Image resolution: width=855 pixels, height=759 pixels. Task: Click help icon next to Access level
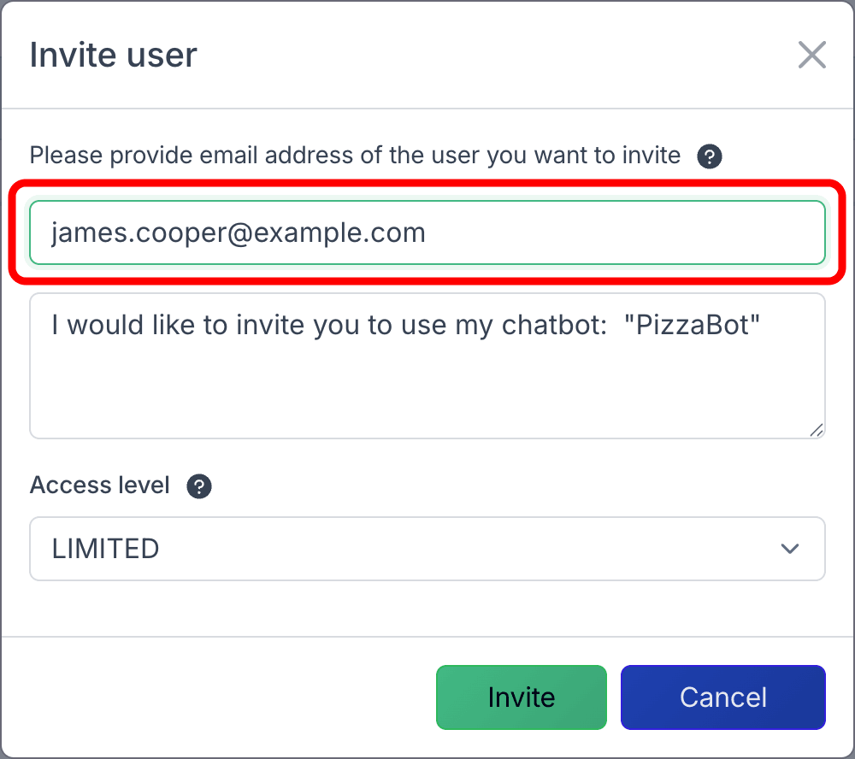pyautogui.click(x=199, y=486)
